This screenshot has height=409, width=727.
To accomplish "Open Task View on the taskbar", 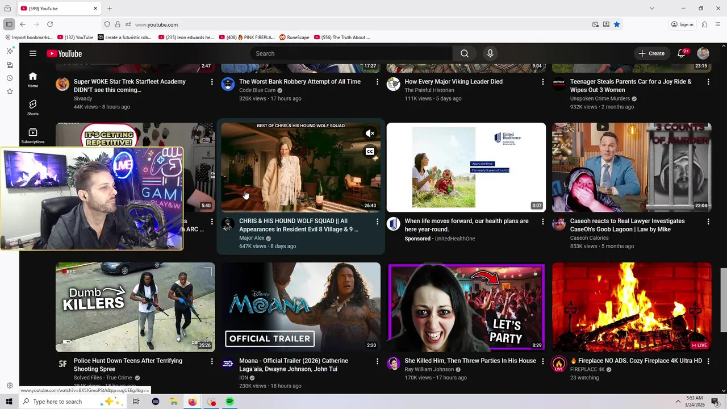I will (x=136, y=402).
